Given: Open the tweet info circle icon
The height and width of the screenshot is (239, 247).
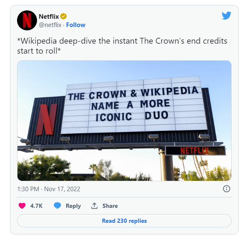Looking at the screenshot, I should 227,189.
